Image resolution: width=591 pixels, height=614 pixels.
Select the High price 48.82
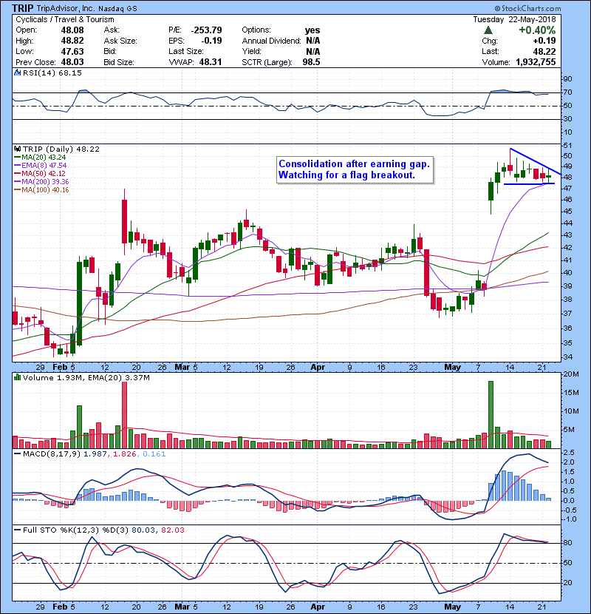point(72,41)
